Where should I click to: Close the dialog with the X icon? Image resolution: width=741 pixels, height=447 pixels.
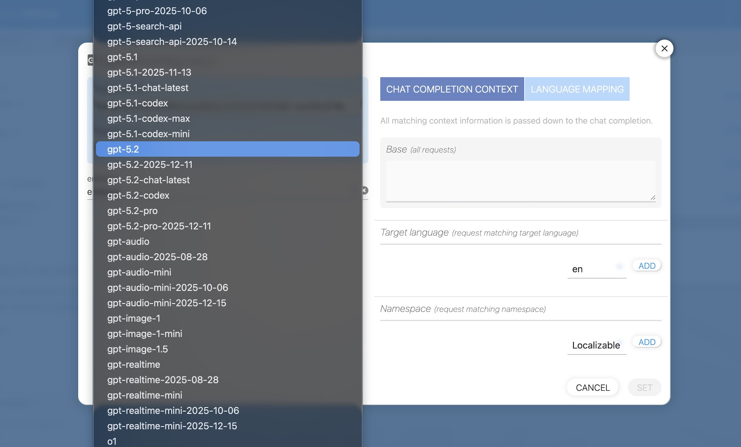point(664,49)
